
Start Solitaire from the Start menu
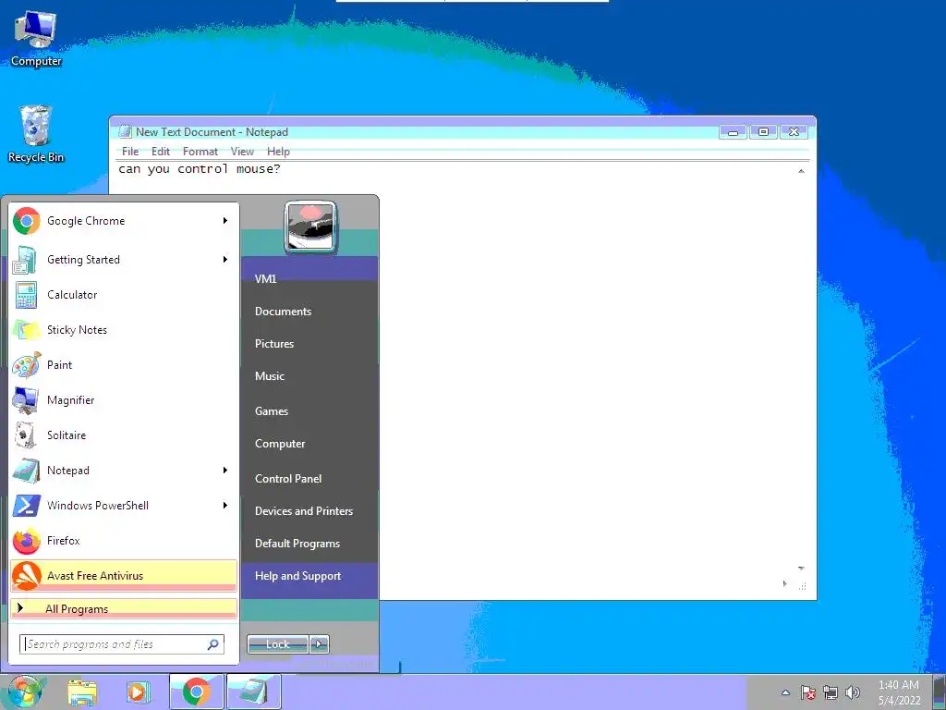(x=124, y=435)
